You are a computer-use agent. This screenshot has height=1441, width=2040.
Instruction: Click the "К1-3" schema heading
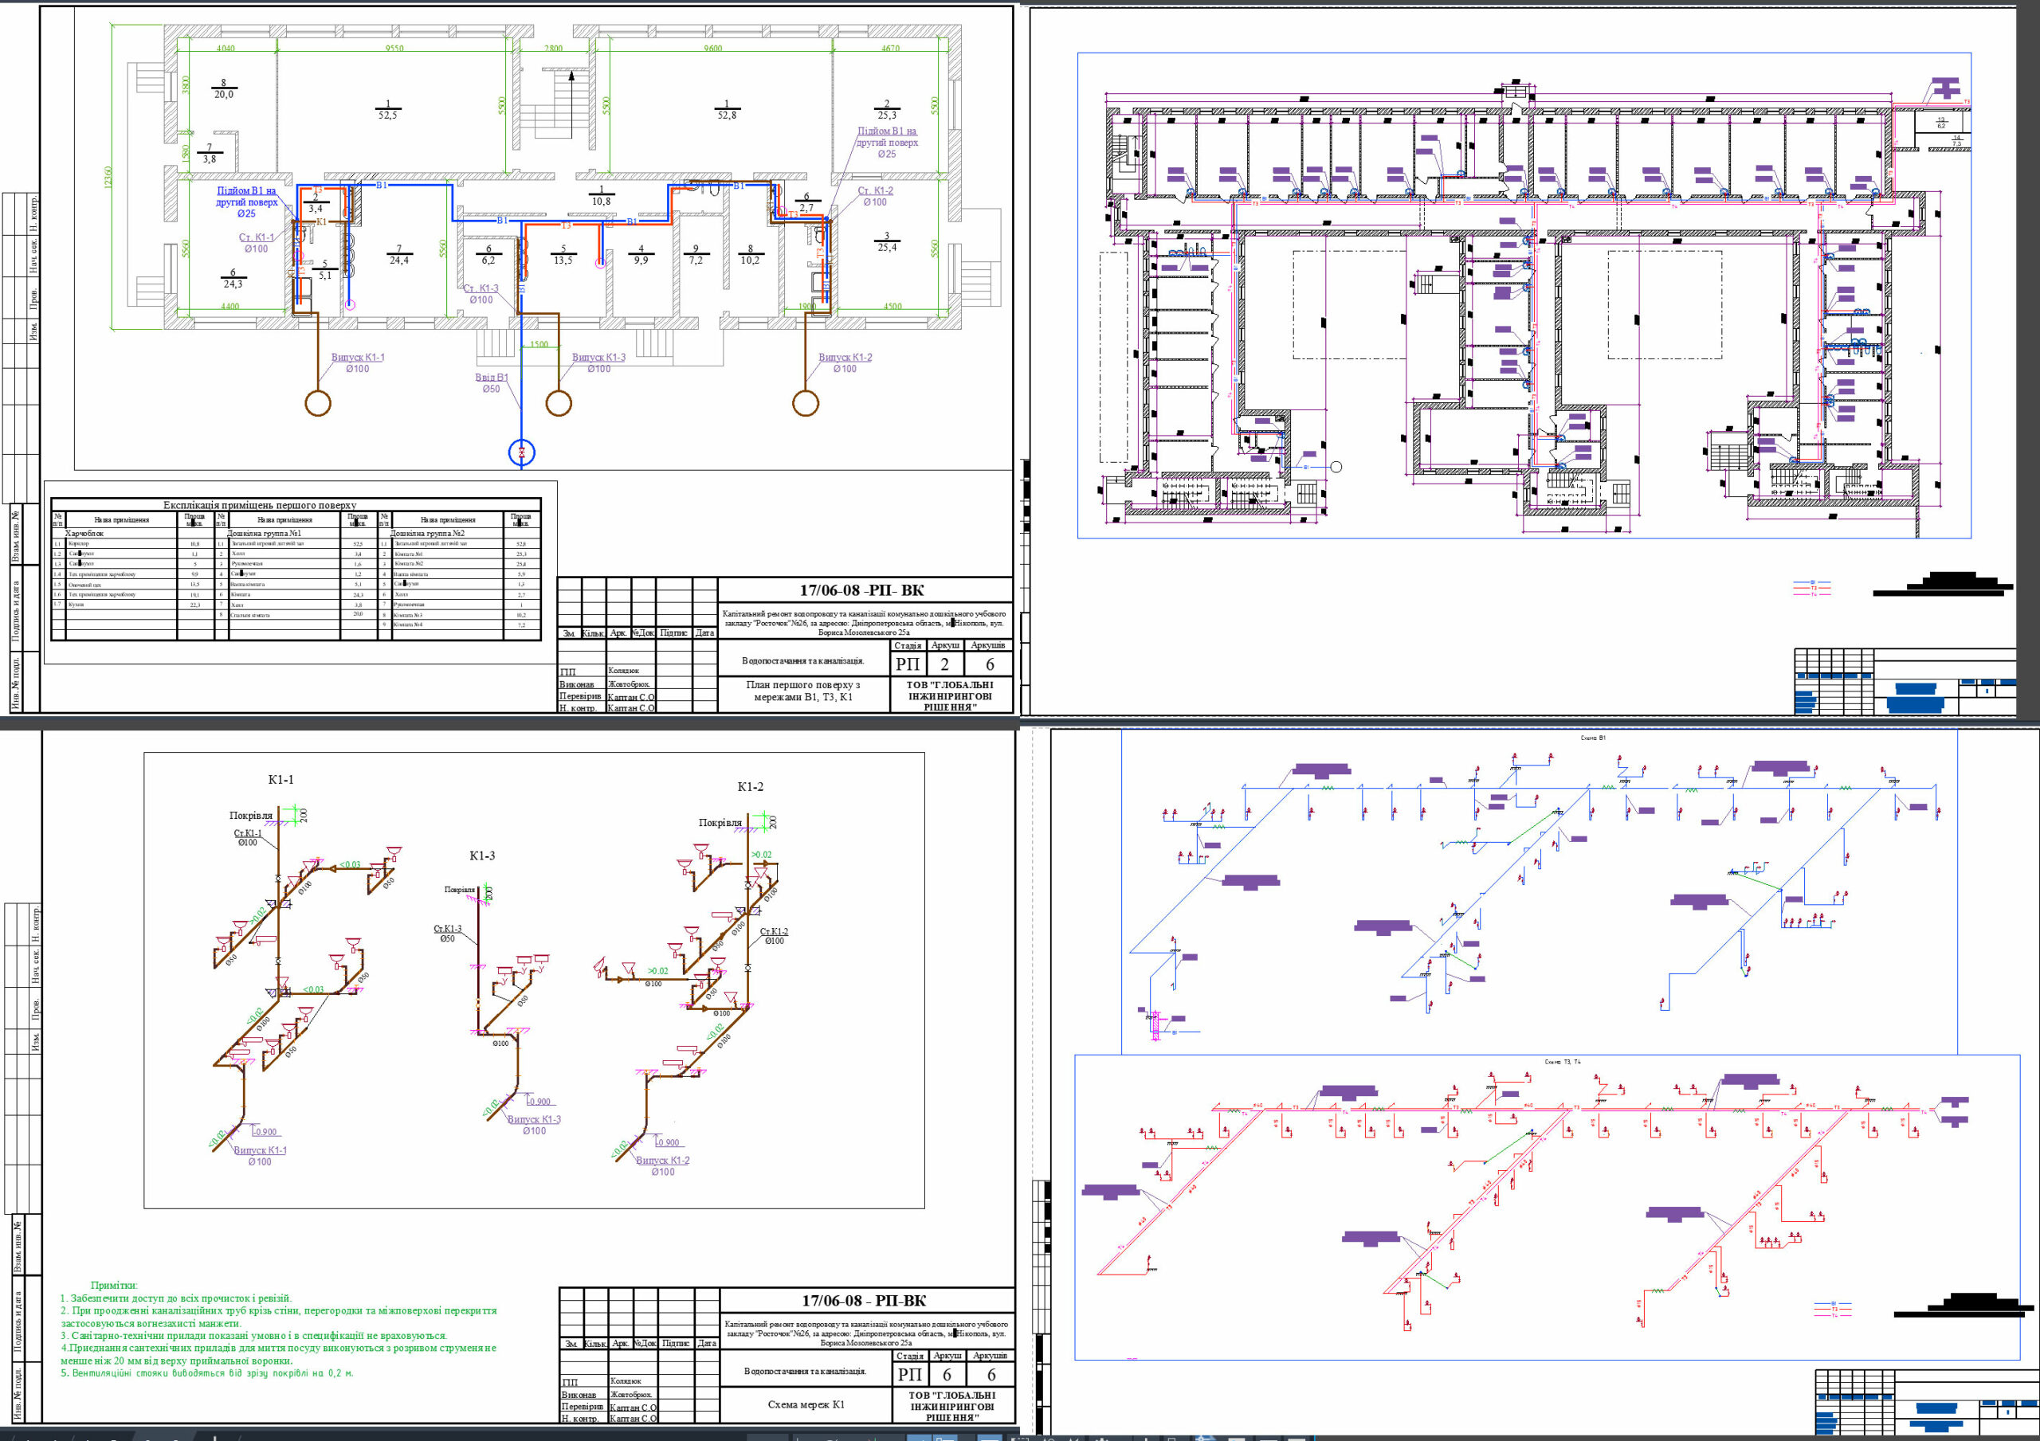click(x=481, y=856)
